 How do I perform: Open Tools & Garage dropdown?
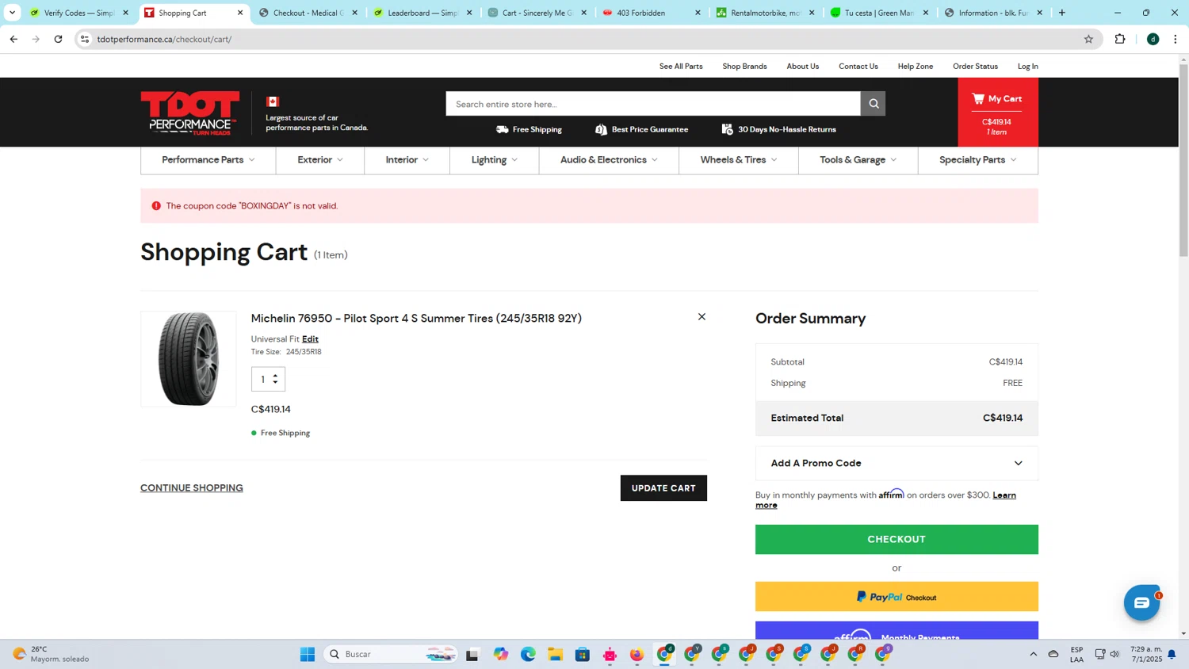pyautogui.click(x=858, y=160)
